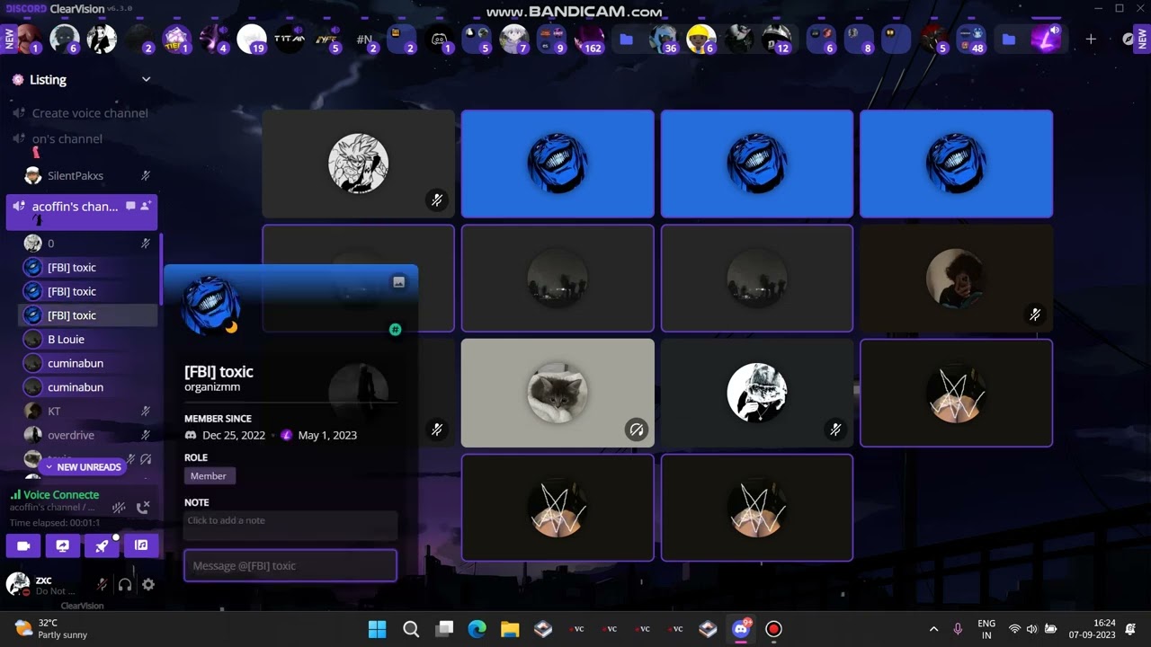Viewport: 1151px width, 647px height.
Task: Open chat for acoffin's channel
Action: pyautogui.click(x=130, y=206)
